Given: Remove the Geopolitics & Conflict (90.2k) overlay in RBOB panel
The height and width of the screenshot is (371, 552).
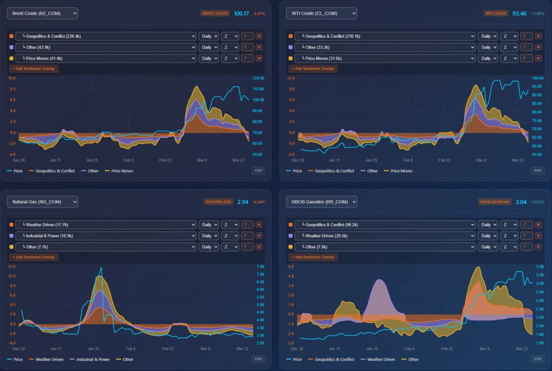Looking at the screenshot, I should click(539, 224).
